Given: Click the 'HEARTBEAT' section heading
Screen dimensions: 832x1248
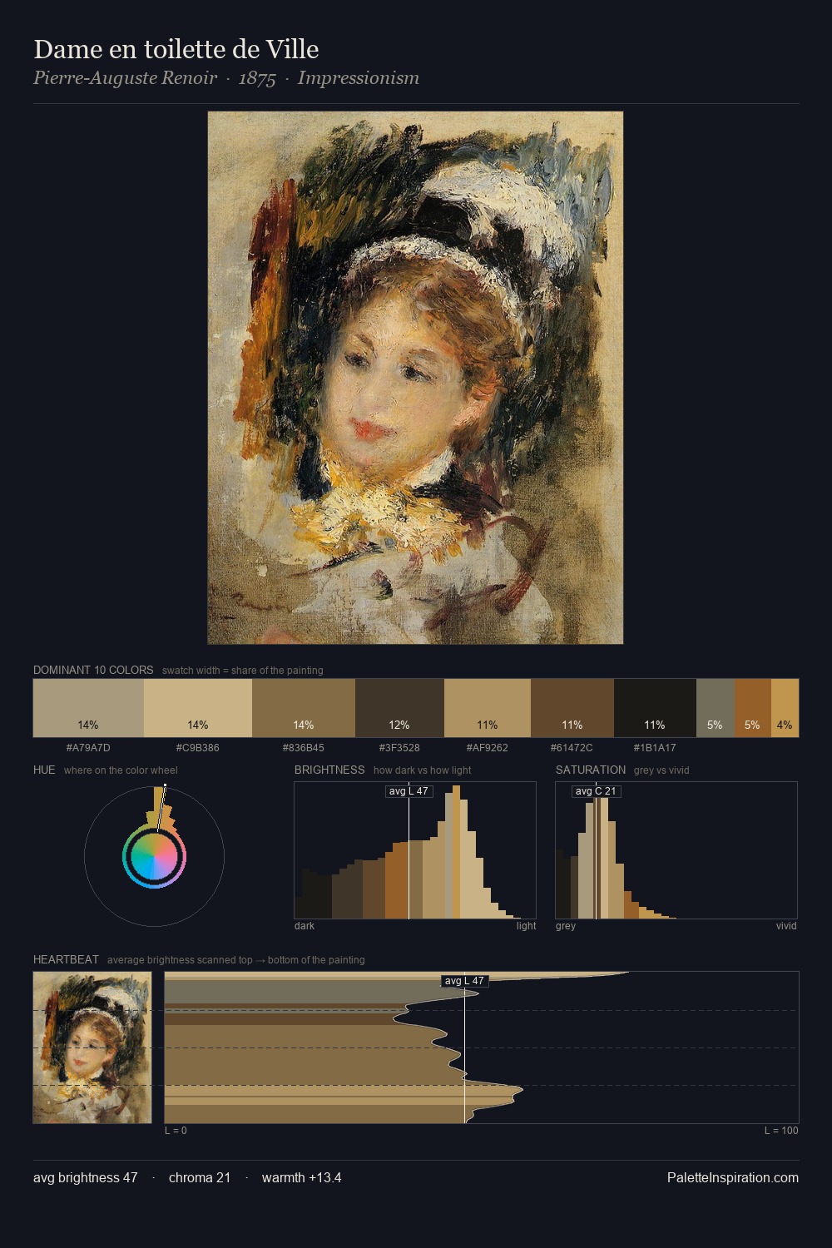Looking at the screenshot, I should coord(66,959).
